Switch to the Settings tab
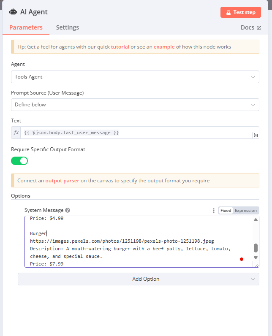 click(x=68, y=27)
